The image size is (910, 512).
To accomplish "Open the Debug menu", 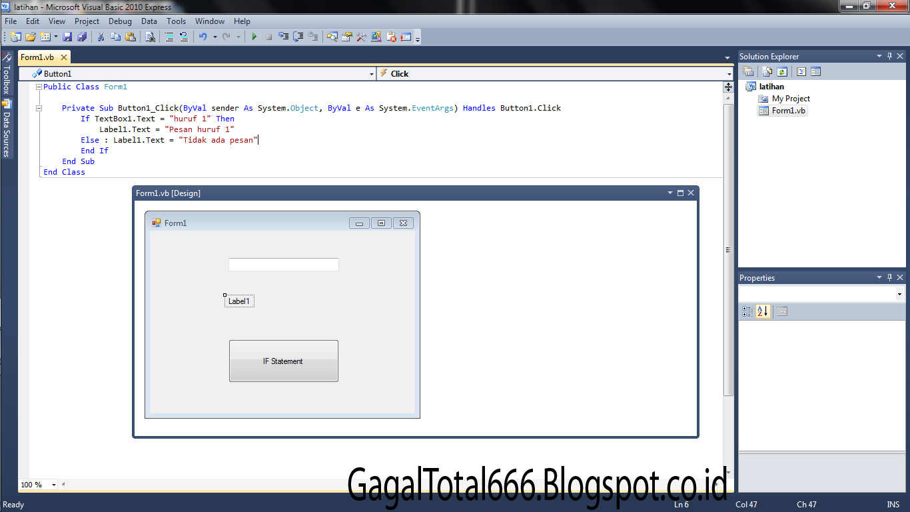I will [x=120, y=21].
